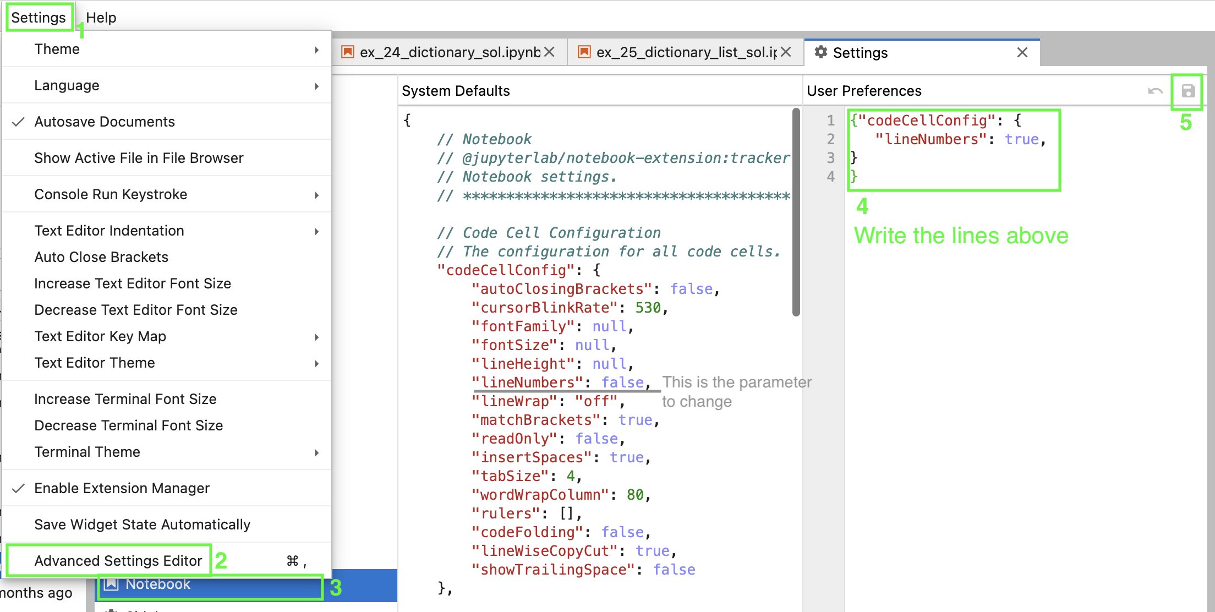Viewport: 1215px width, 612px height.
Task: Click the "lineWrap": "off" entry
Action: 549,401
